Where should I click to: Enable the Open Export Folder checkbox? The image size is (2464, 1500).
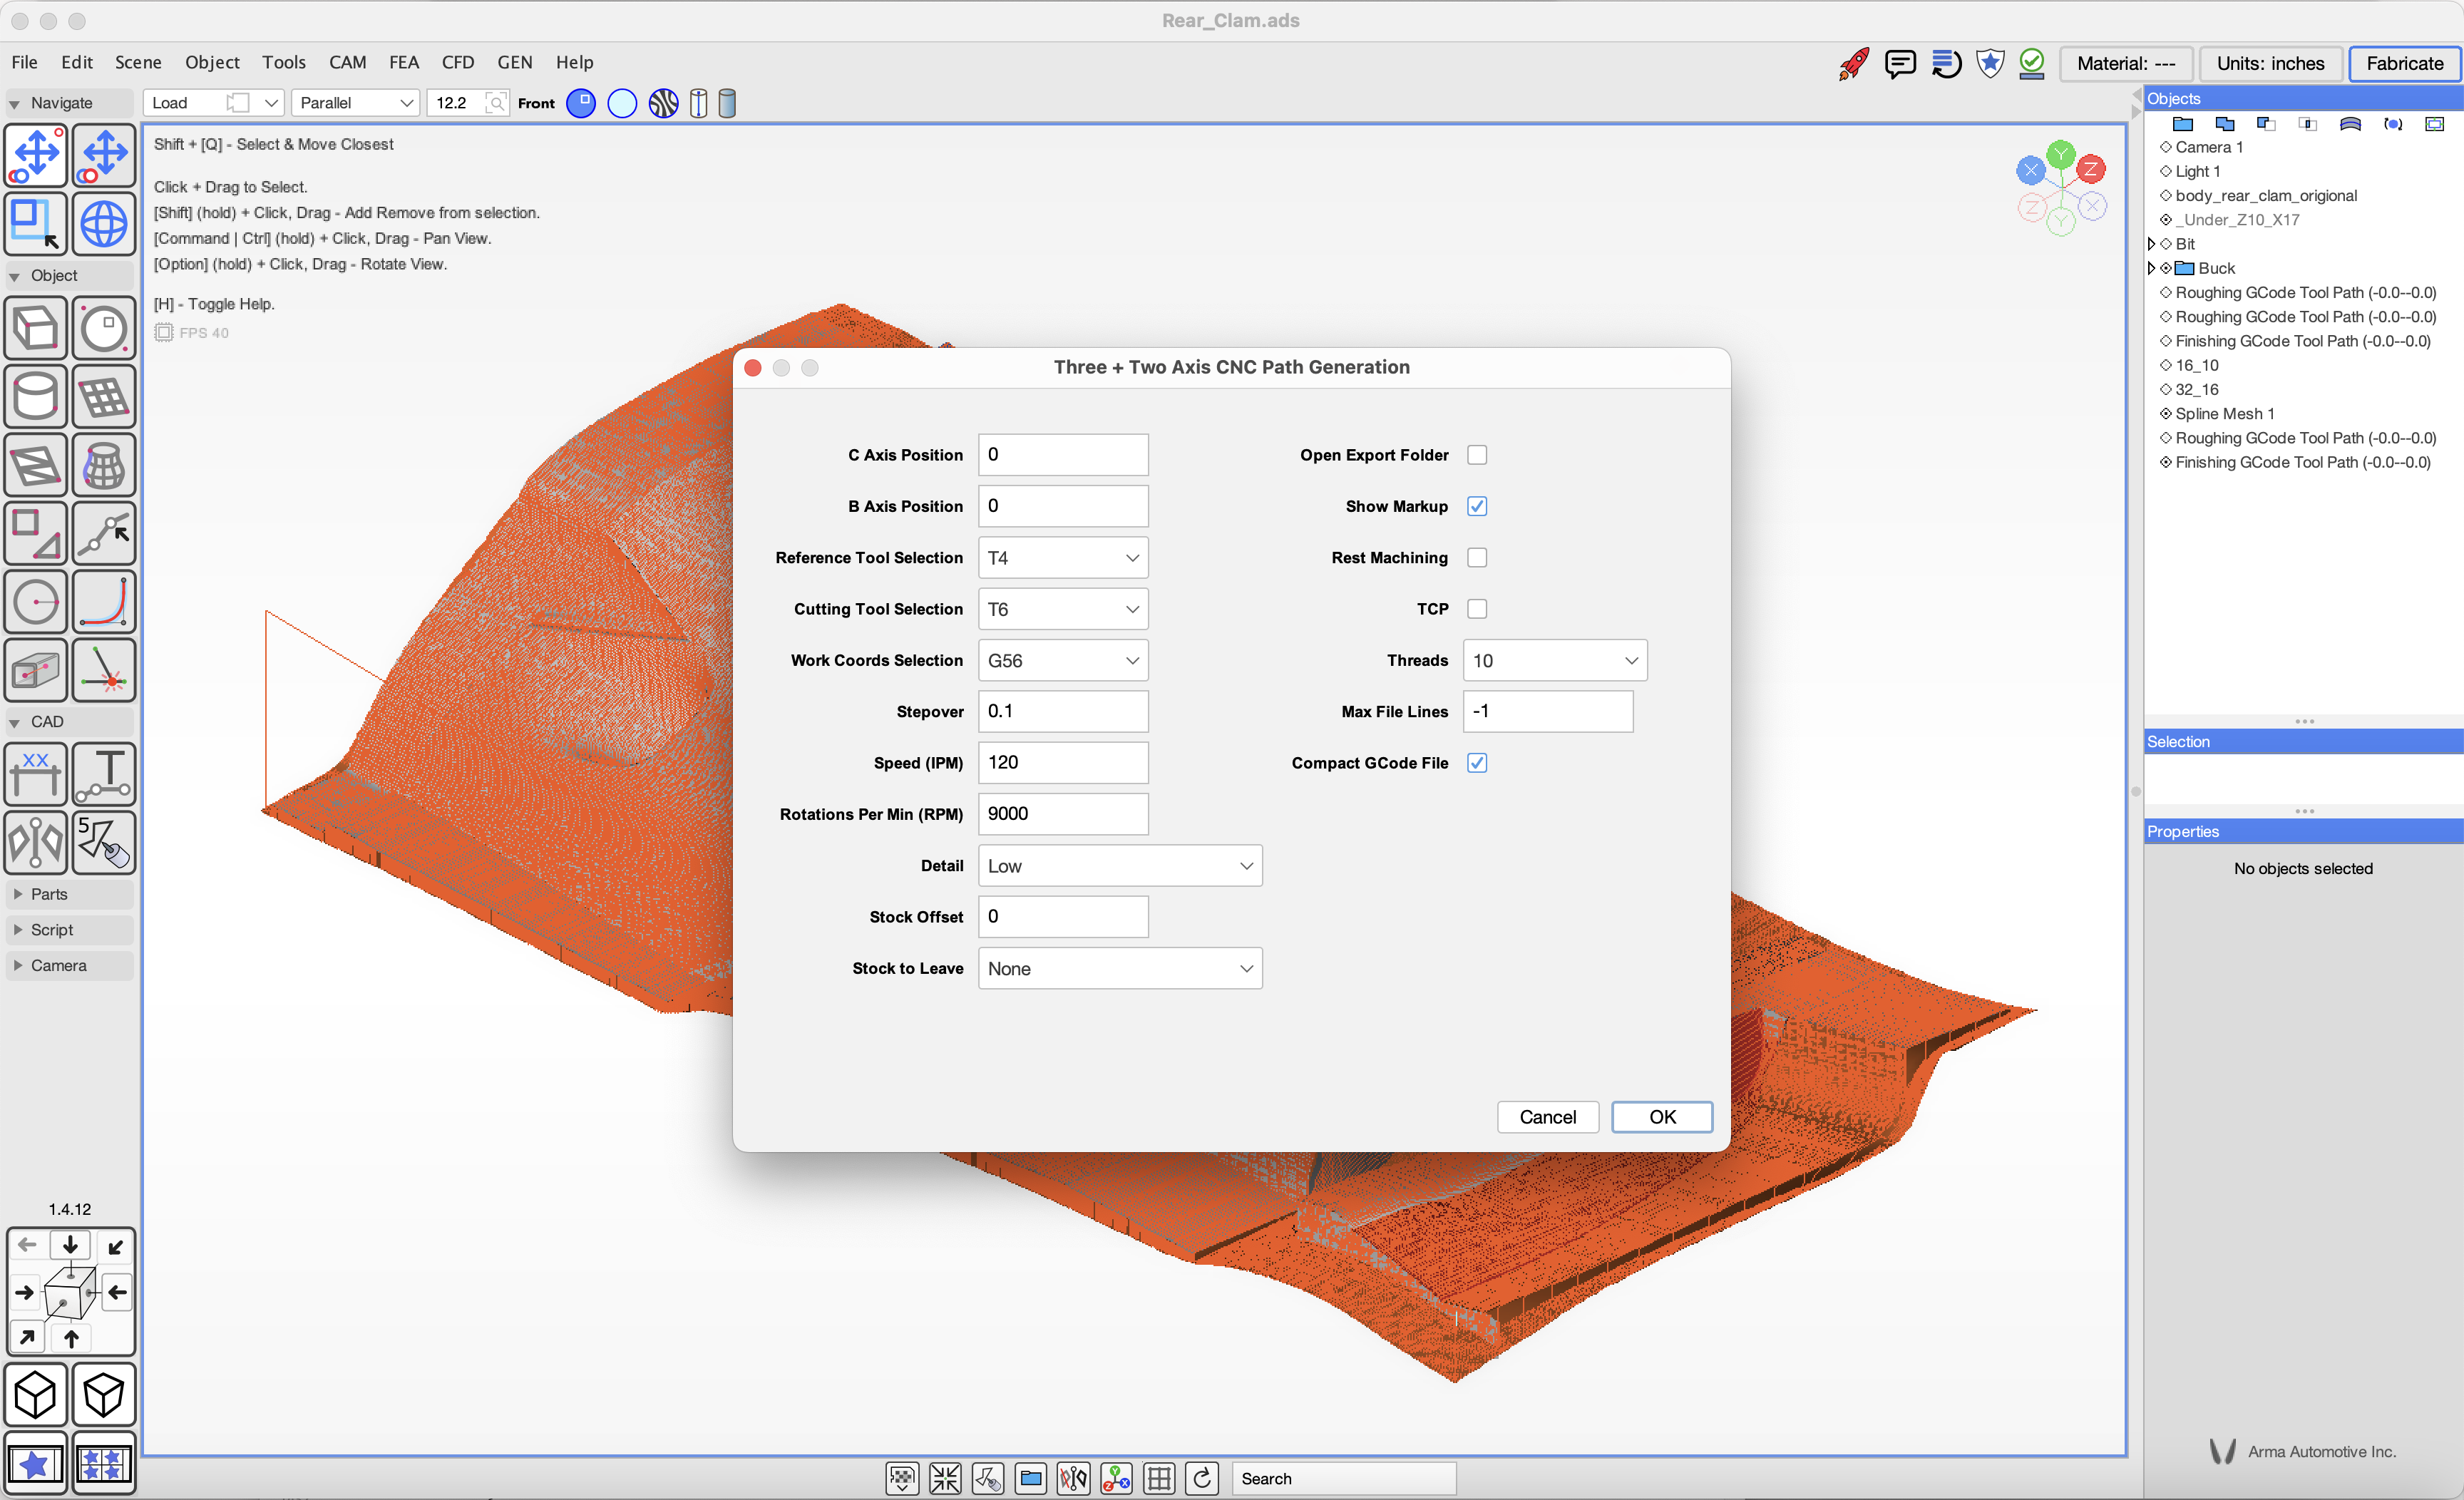pos(1476,455)
